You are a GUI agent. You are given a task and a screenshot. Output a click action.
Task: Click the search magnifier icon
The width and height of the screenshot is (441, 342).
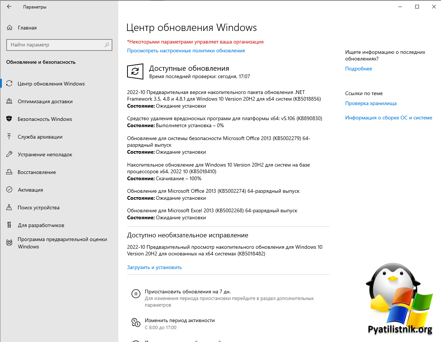click(x=107, y=45)
